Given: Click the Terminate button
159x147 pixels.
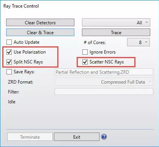Looking at the screenshot, I should click(30, 137).
